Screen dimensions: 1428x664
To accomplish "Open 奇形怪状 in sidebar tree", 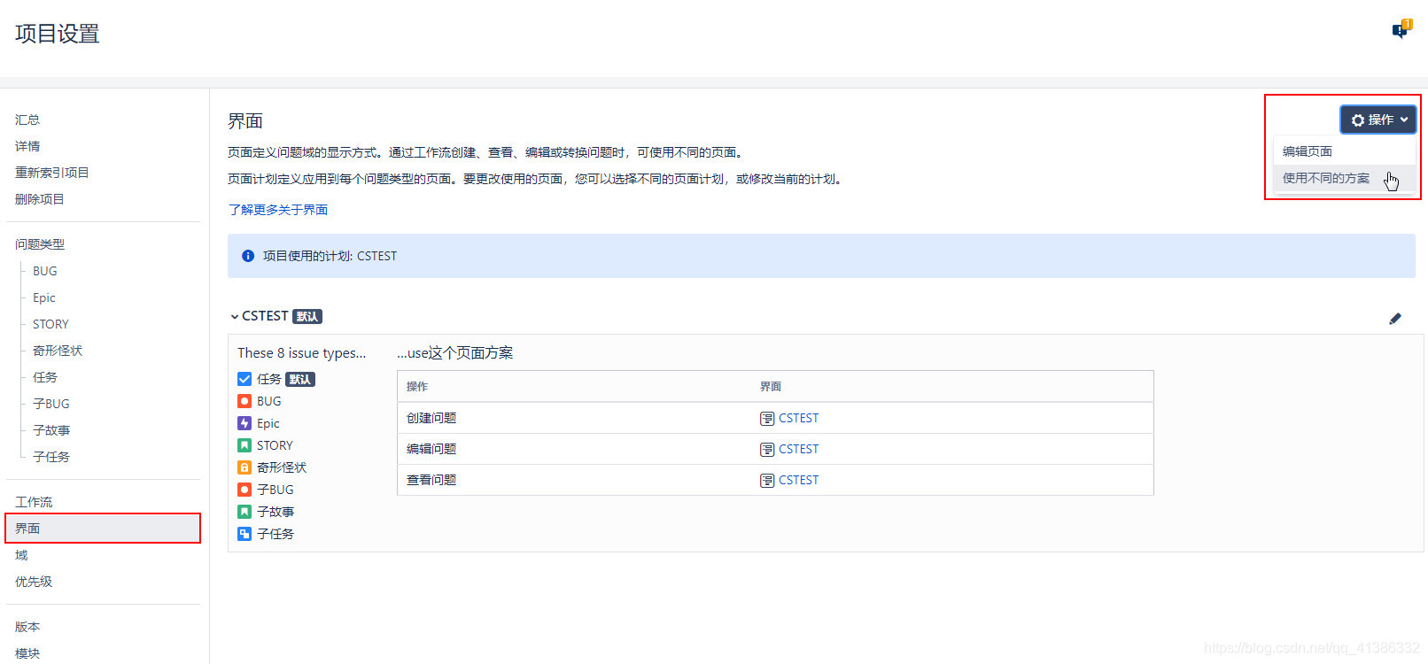I will pos(58,351).
